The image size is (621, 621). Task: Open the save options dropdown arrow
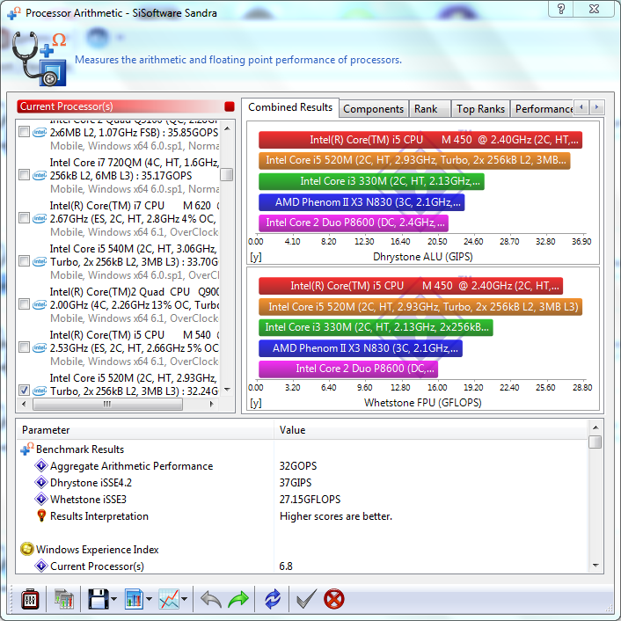point(114,599)
